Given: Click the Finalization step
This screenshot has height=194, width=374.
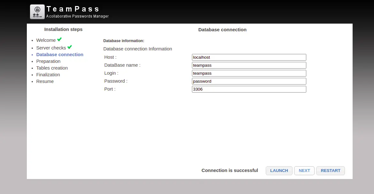Looking at the screenshot, I should 48,75.
